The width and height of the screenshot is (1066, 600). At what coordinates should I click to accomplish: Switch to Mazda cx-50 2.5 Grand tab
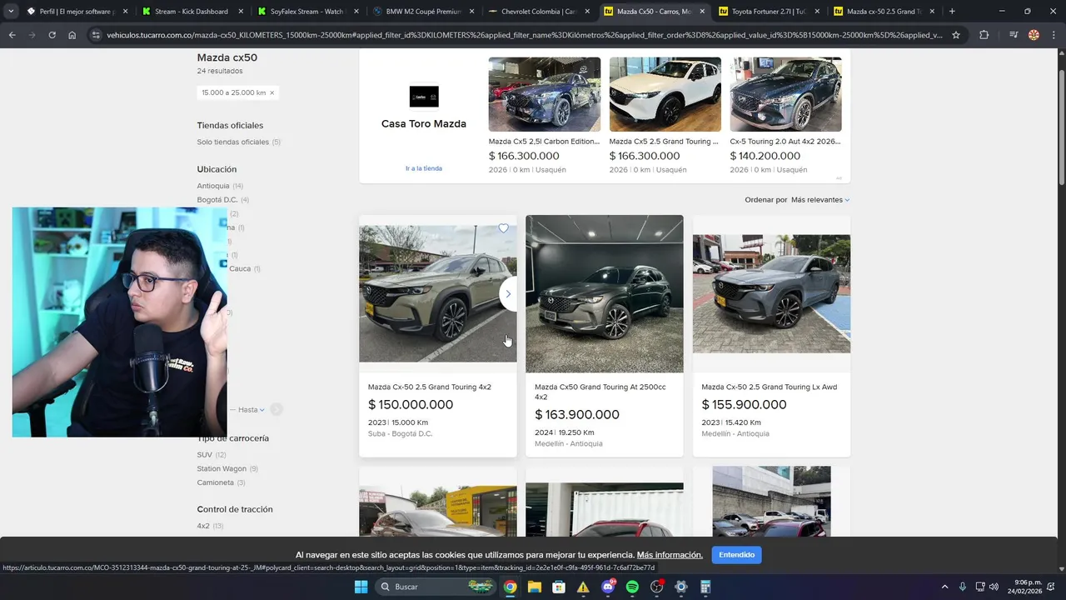click(x=883, y=12)
